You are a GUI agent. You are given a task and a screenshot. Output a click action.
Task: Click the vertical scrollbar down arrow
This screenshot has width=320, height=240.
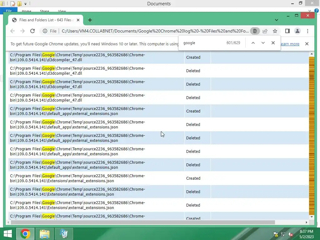click(x=312, y=217)
